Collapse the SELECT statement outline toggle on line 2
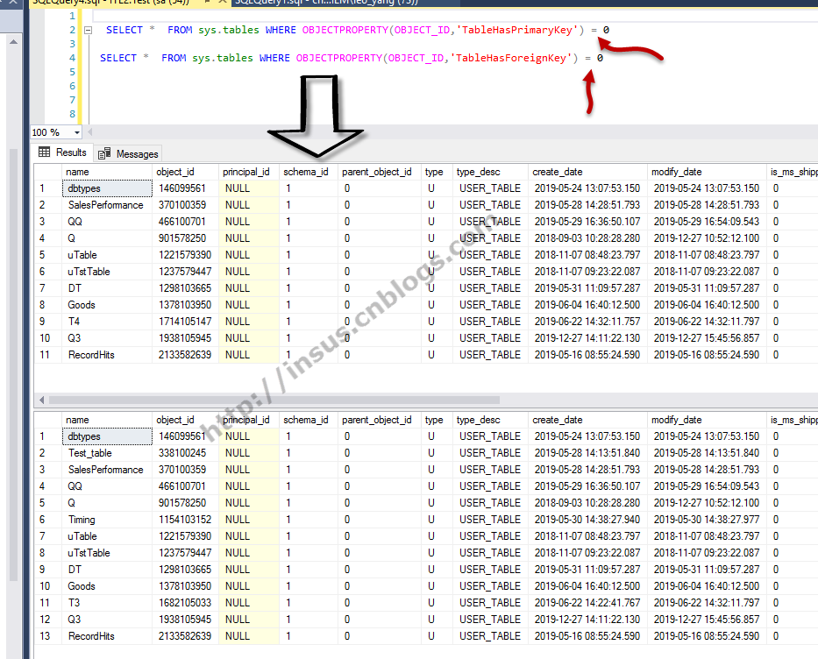This screenshot has height=659, width=818. pyautogui.click(x=89, y=31)
